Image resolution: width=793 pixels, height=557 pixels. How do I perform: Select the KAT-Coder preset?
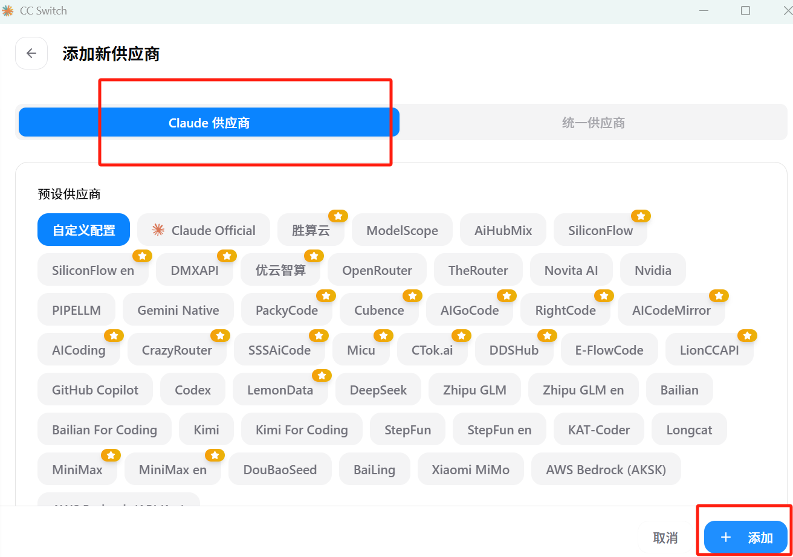[x=599, y=430]
